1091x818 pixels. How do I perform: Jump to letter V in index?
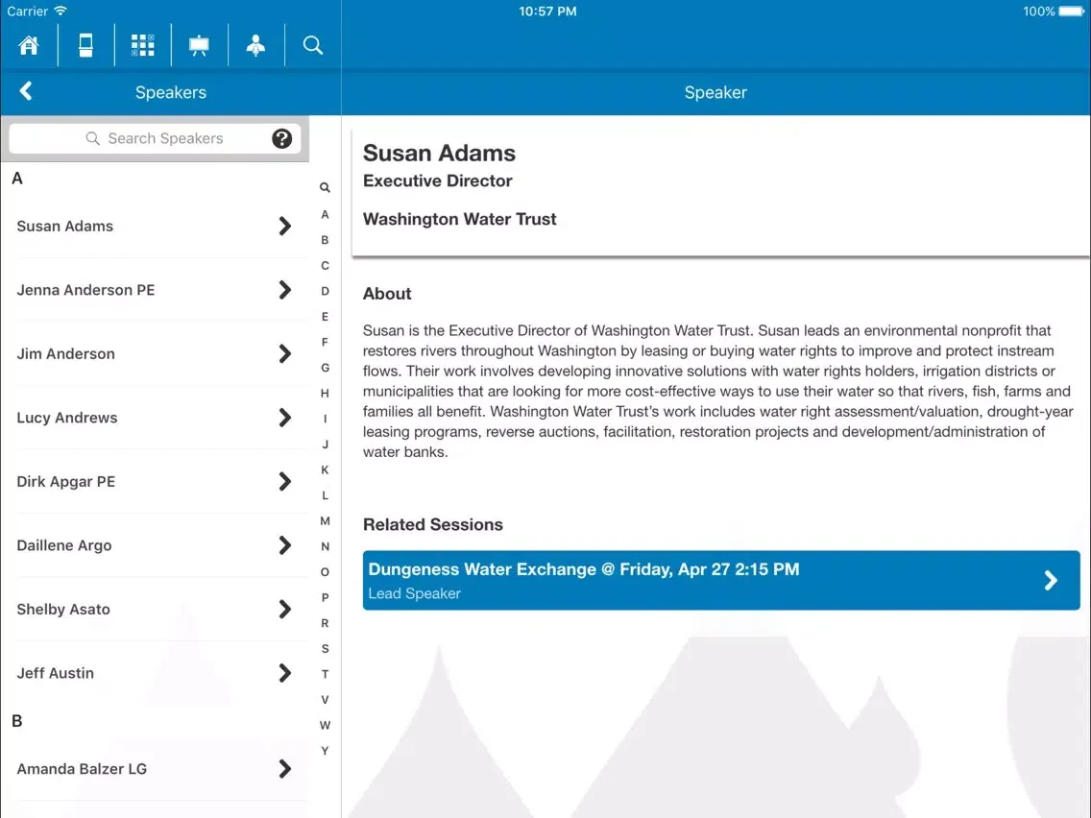325,700
